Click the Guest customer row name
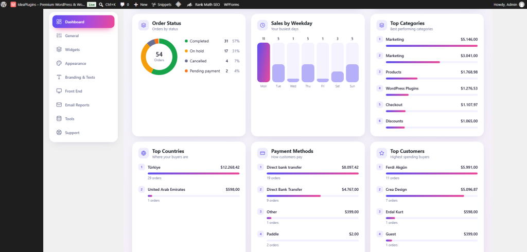Image resolution: width=527 pixels, height=252 pixels. [391, 234]
